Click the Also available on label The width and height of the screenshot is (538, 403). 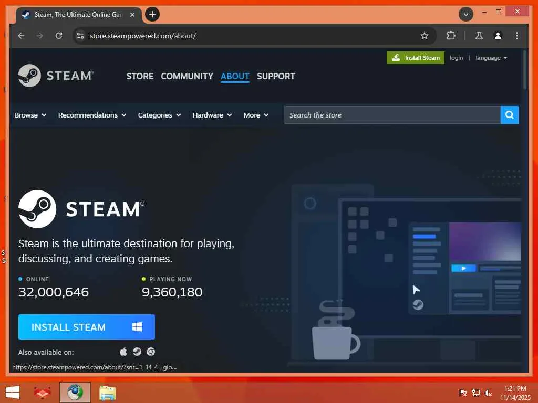pos(46,352)
